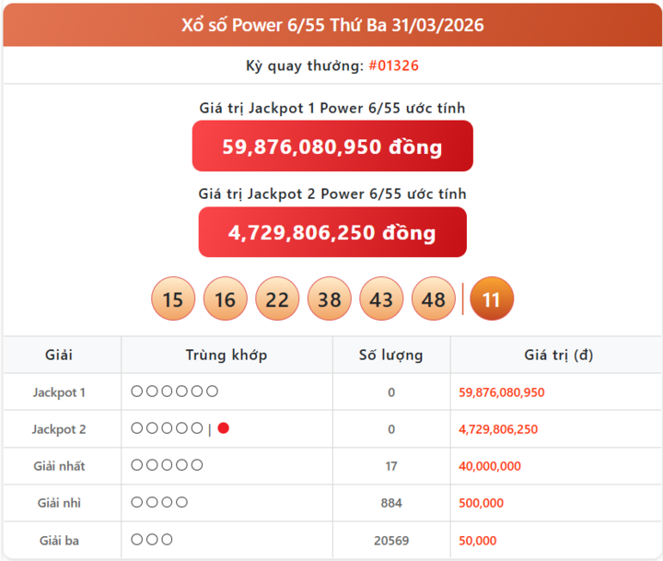Select the number 15 ball
663x561 pixels.
(x=173, y=298)
